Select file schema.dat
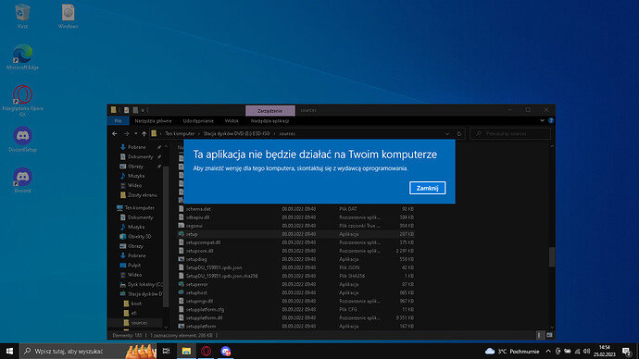639x359 pixels. coord(198,209)
